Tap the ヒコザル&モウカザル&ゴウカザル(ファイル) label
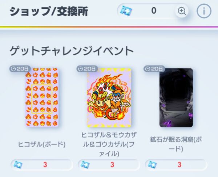Image resolution: width=218 pixels, height=177 pixels. (x=109, y=144)
